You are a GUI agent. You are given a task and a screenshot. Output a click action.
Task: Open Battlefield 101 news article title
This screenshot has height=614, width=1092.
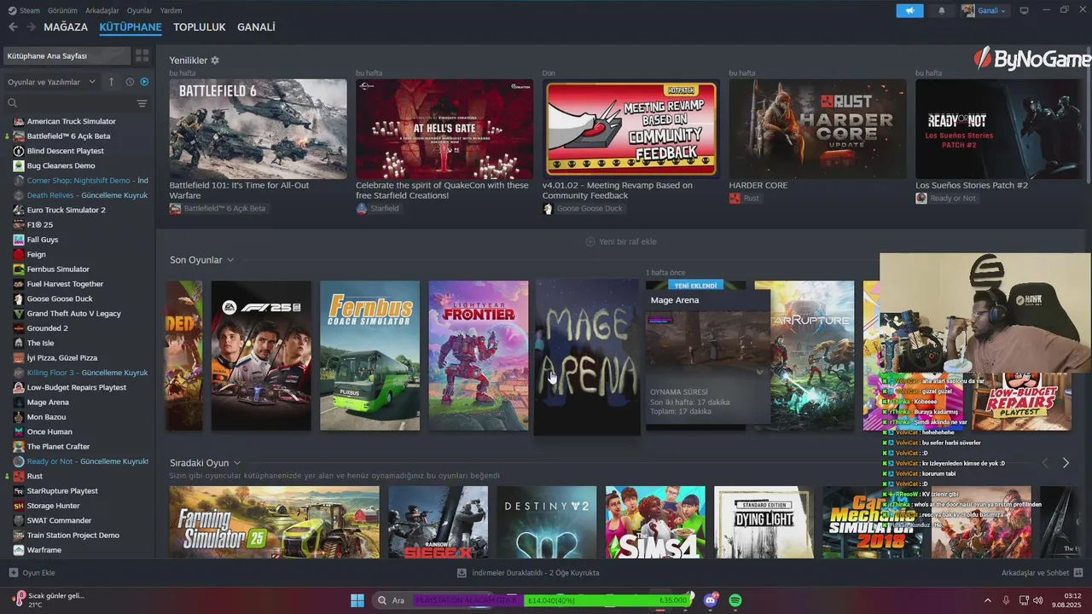pyautogui.click(x=239, y=190)
